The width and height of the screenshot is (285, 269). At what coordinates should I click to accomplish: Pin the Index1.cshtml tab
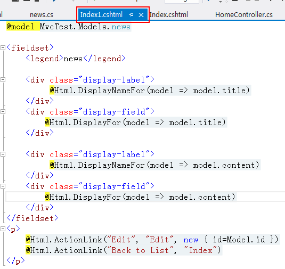pyautogui.click(x=131, y=15)
